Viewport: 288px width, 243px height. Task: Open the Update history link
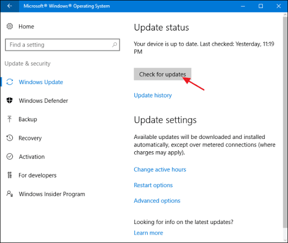(153, 95)
